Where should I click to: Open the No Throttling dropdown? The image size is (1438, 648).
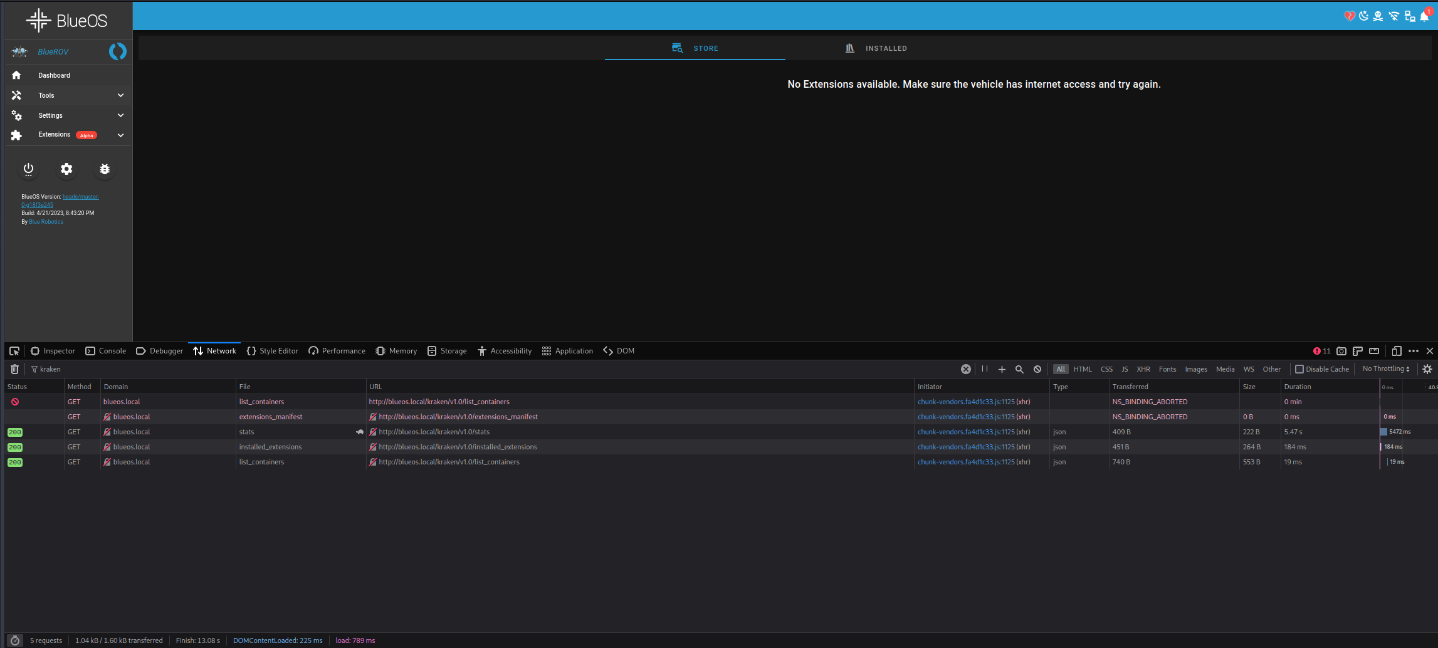tap(1385, 369)
